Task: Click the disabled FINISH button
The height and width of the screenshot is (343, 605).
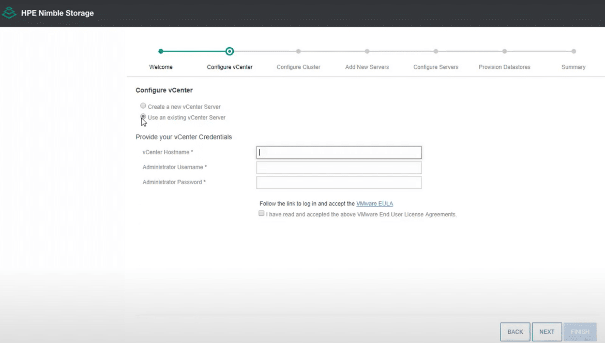Action: coord(580,332)
